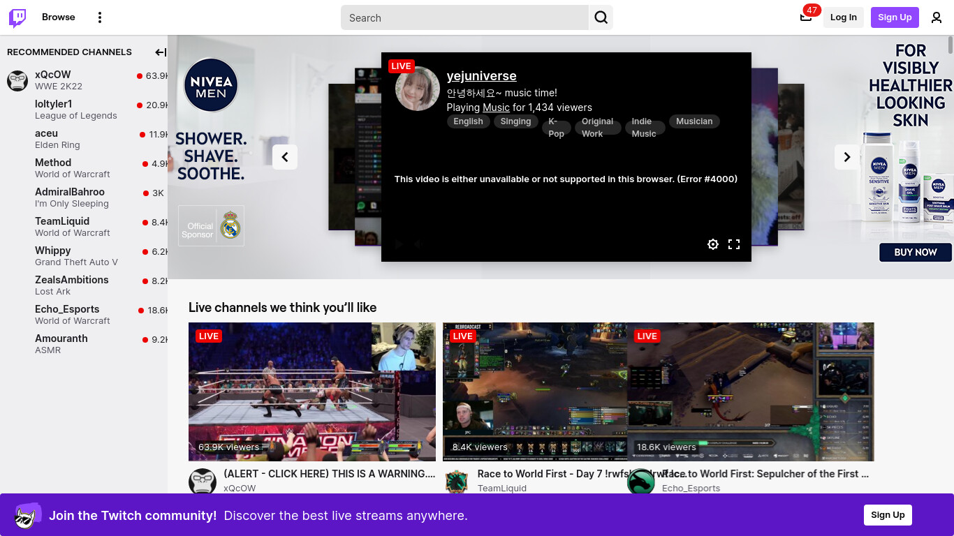Select the Singing tag

(x=516, y=121)
